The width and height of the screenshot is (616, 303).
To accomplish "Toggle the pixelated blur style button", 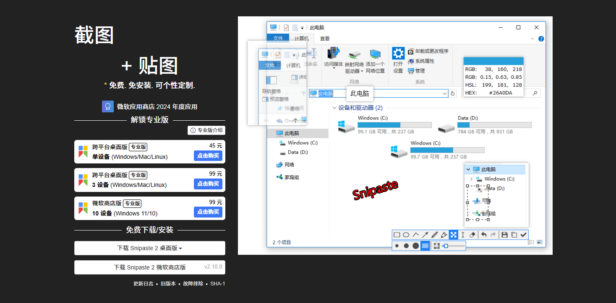I will point(437,246).
